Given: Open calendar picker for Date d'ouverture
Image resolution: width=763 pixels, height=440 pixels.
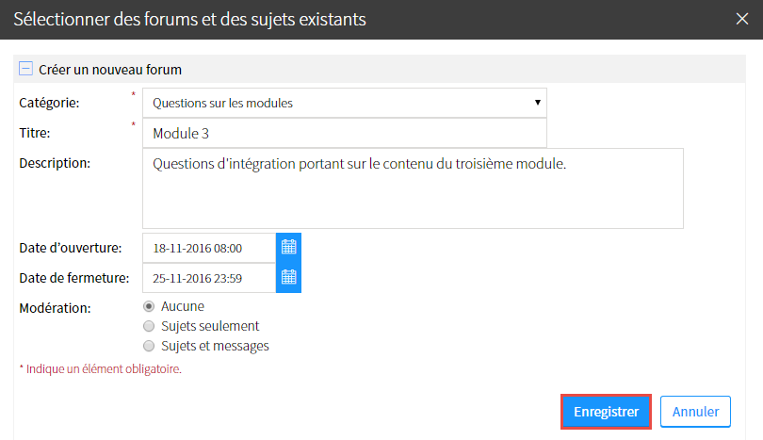Looking at the screenshot, I should tap(288, 248).
